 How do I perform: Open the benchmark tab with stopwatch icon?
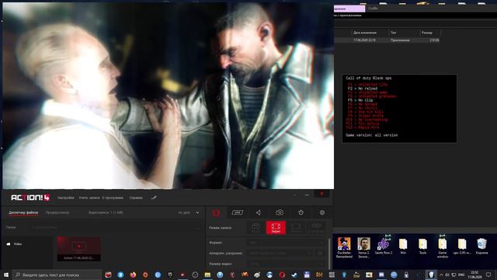coord(301,212)
